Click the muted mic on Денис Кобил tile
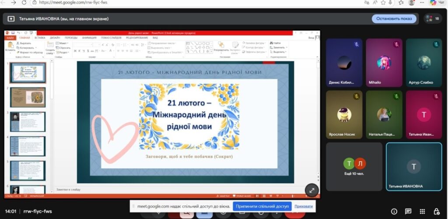The width and height of the screenshot is (448, 219). click(x=357, y=45)
